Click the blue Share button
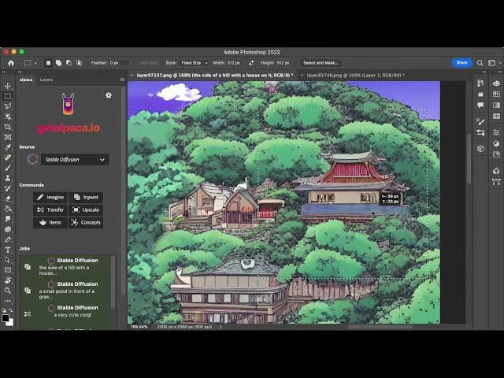504x378 pixels. (462, 63)
